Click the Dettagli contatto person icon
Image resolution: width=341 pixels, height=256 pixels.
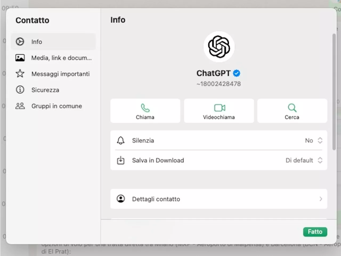point(121,199)
